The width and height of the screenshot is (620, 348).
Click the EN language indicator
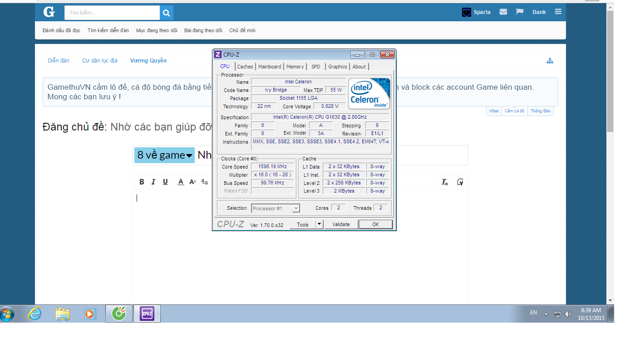click(x=534, y=313)
